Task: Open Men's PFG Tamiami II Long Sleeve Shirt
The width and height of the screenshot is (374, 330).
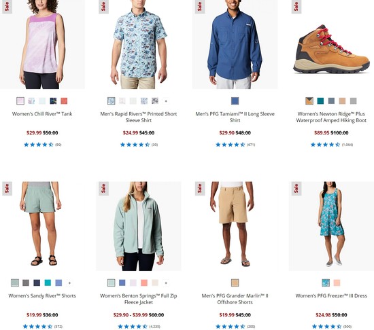Action: point(235,117)
